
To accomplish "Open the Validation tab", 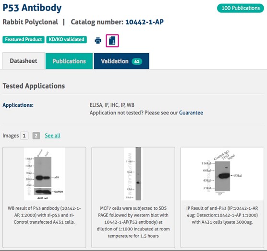I will point(121,61).
